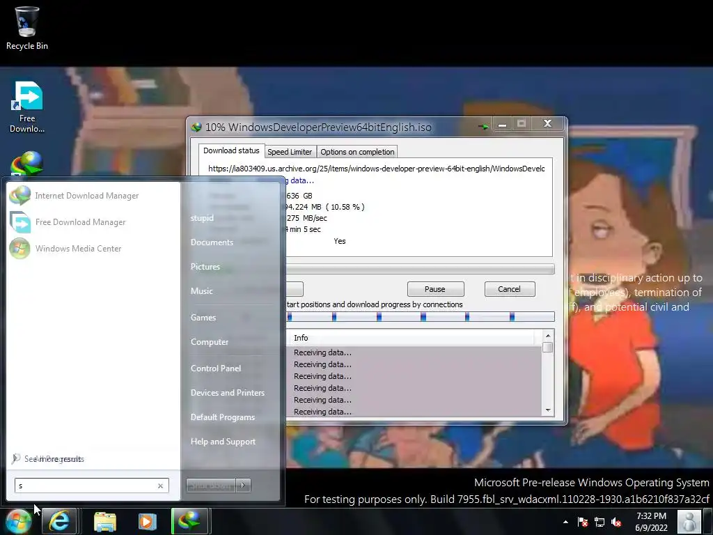Click the IDM title bar globe icon
This screenshot has height=535, width=713.
pyautogui.click(x=196, y=127)
